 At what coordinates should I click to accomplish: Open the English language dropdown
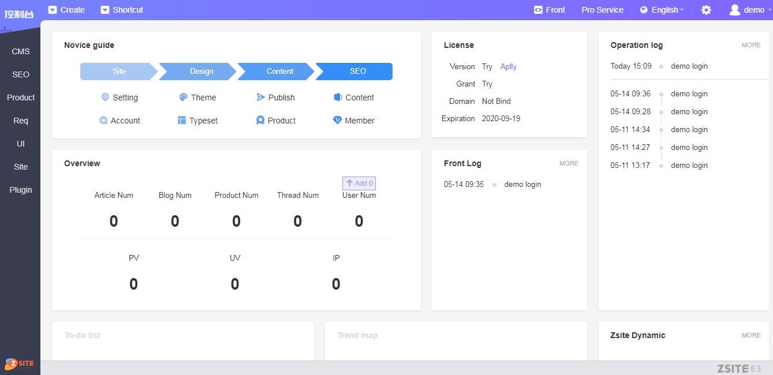click(x=662, y=10)
